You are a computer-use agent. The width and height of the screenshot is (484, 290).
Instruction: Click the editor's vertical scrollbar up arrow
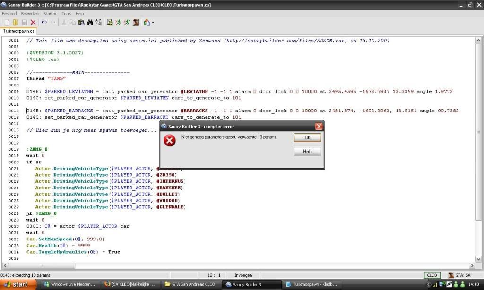(x=478, y=40)
